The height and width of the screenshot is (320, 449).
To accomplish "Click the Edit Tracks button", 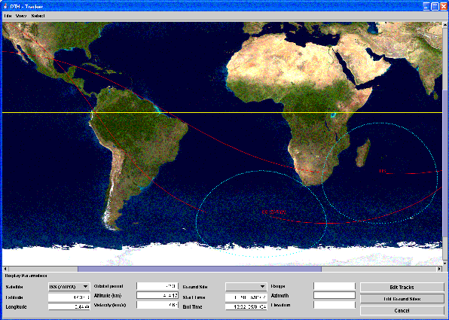I will click(402, 287).
